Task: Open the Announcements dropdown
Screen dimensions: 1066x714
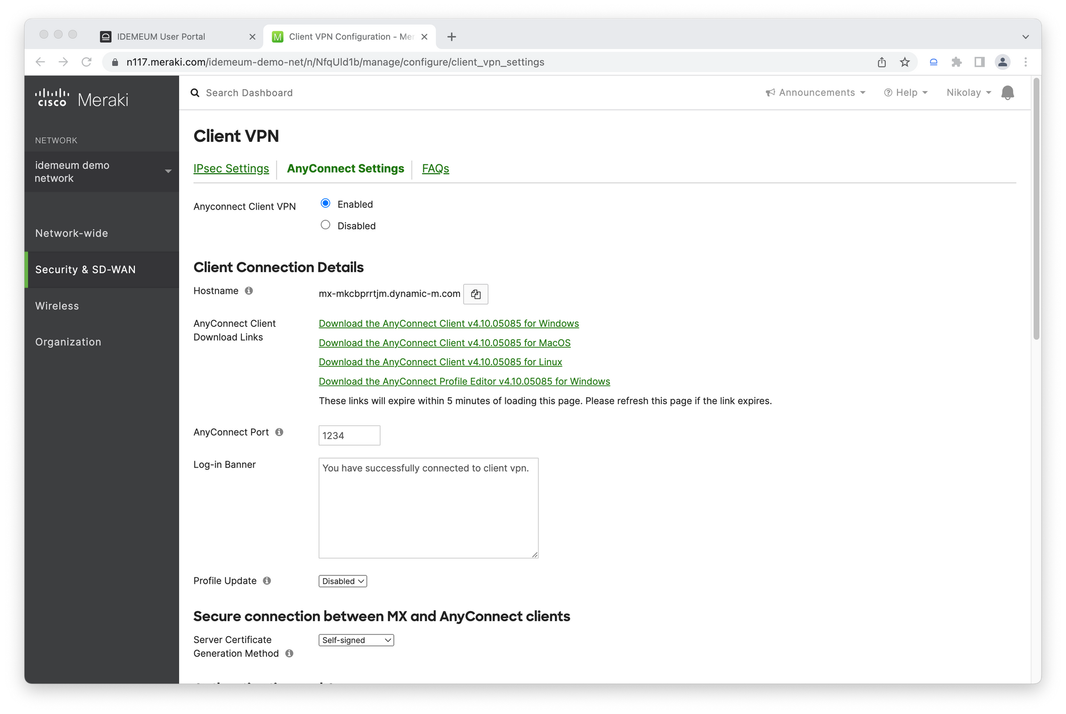Action: [x=815, y=93]
